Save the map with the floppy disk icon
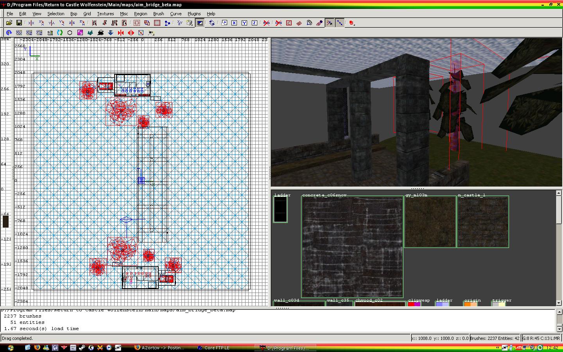This screenshot has width=563, height=352. 19,23
